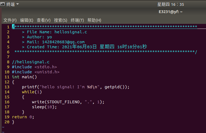
Task: Open the 终端(T) menu
Action: 77,20
